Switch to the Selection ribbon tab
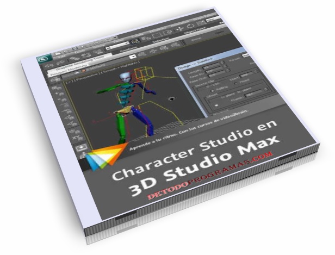This screenshot has height=255, width=335. pyautogui.click(x=160, y=40)
